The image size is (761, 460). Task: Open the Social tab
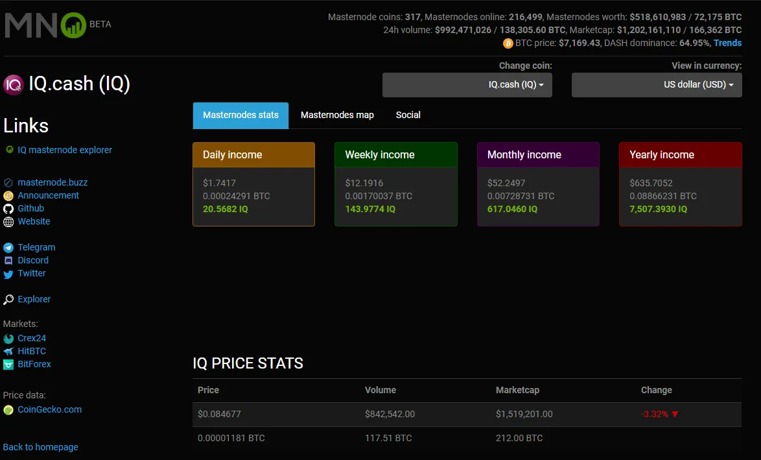[408, 115]
